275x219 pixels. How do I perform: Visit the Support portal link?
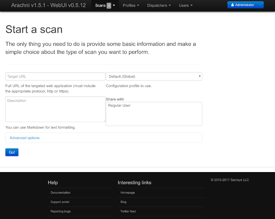click(60, 202)
